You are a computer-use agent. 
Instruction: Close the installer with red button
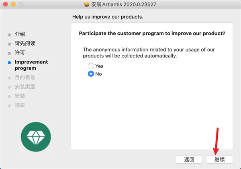coord(6,4)
